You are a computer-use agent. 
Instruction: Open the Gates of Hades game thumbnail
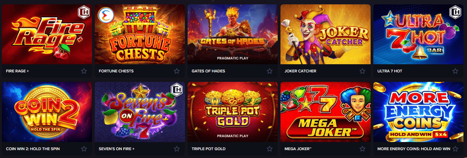(233, 34)
